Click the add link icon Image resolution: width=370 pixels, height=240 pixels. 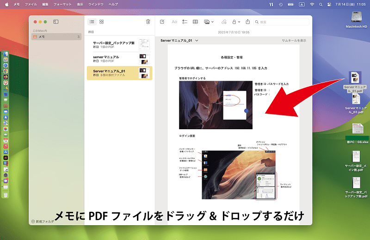point(224,22)
